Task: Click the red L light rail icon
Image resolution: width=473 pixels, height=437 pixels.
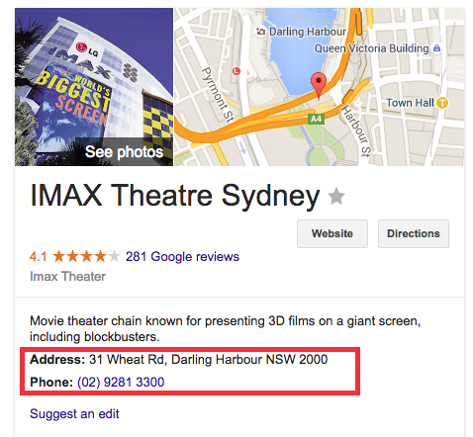Action: 236,71
